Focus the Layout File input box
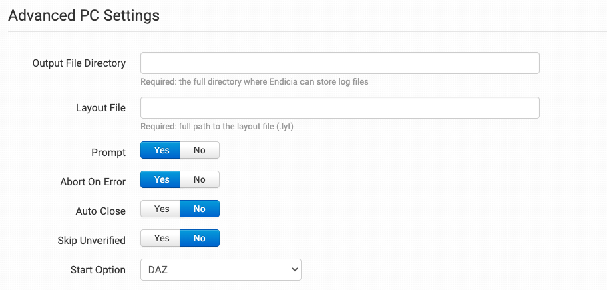 pyautogui.click(x=339, y=108)
